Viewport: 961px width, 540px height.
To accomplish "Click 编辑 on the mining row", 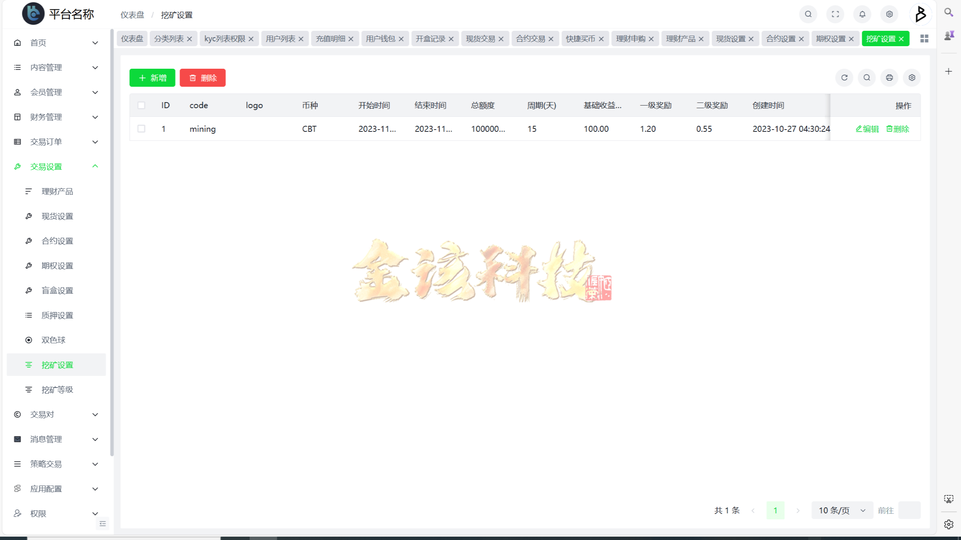I will [867, 129].
